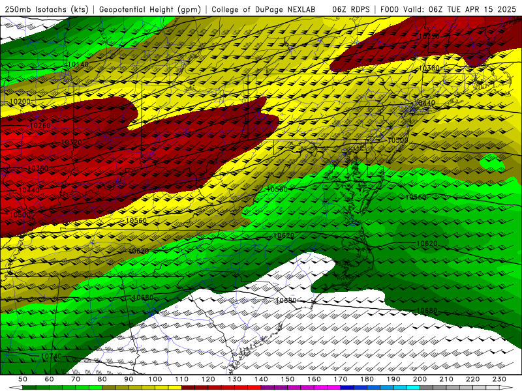
Task: Click the 230 knot color bar label
Action: tap(499, 379)
